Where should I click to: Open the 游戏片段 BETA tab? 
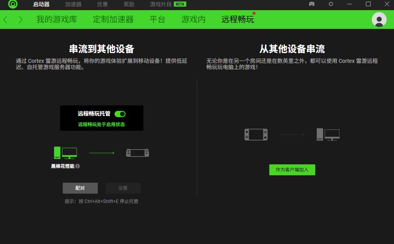168,4
